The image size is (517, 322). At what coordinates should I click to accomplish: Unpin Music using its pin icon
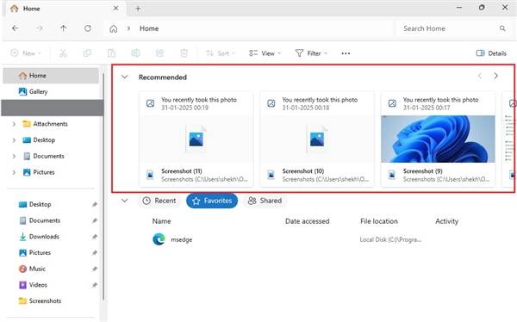95,269
